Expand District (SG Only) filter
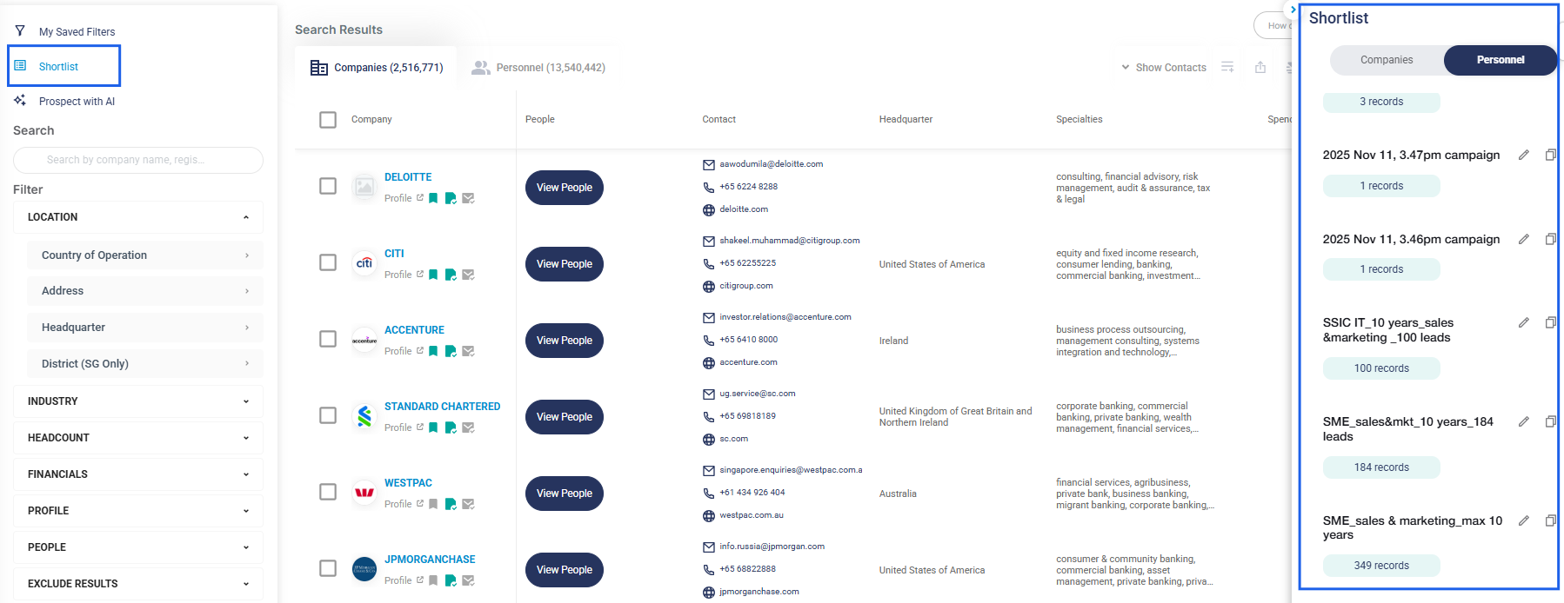The image size is (1564, 603). (x=144, y=364)
